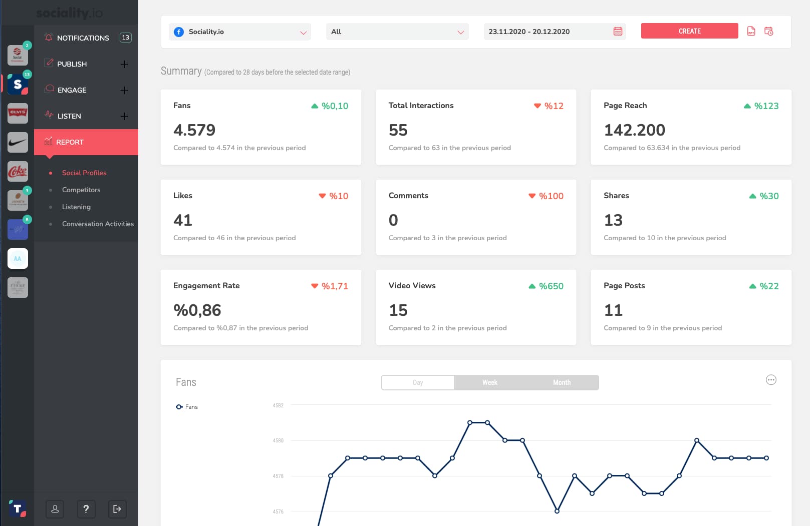
Task: Click the notifications bell icon
Action: (x=49, y=38)
